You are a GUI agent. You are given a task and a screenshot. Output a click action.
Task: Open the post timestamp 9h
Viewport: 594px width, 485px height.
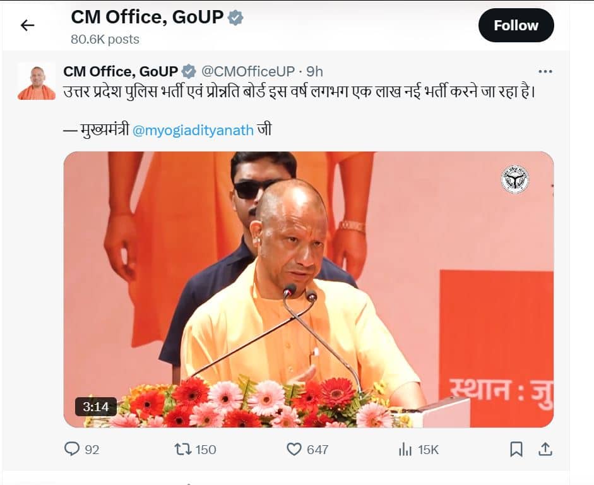[314, 71]
